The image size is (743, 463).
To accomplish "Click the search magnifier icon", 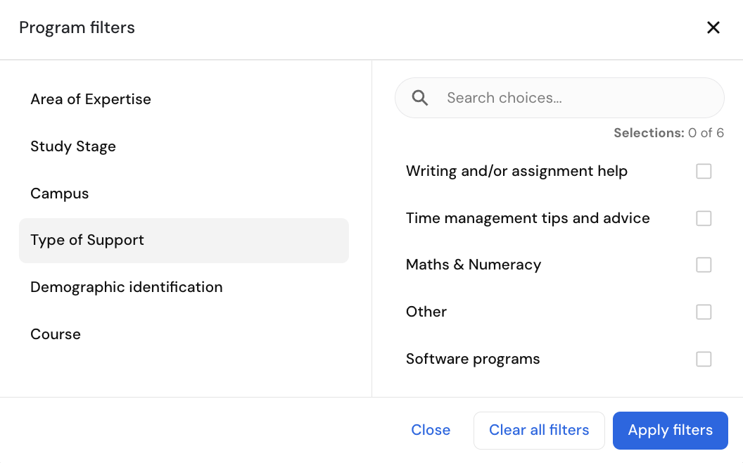I will tap(420, 98).
